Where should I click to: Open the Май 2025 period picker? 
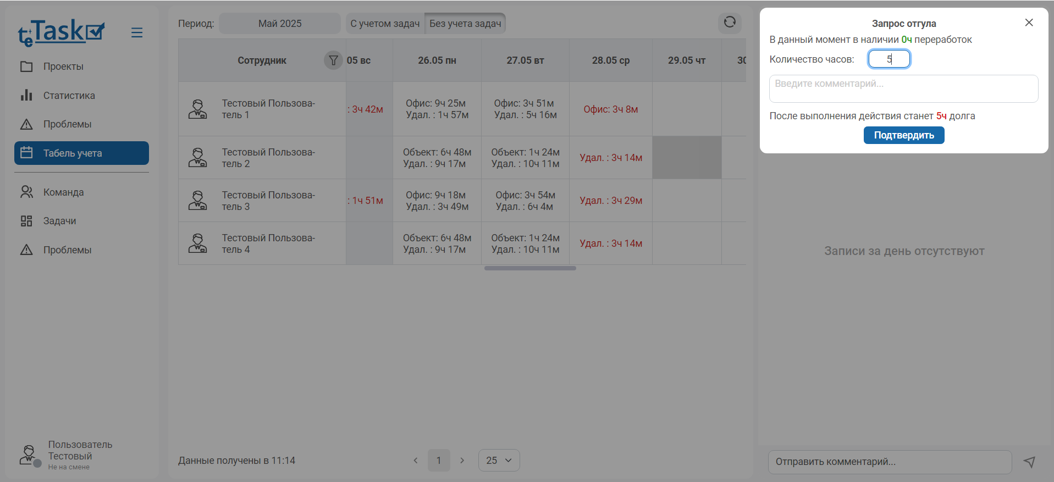(280, 24)
